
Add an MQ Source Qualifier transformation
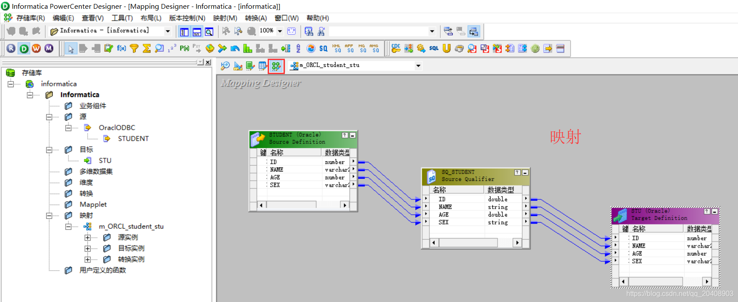362,48
